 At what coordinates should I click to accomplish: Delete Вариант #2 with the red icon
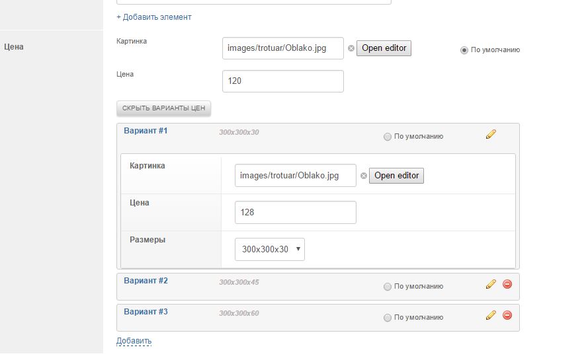(507, 284)
